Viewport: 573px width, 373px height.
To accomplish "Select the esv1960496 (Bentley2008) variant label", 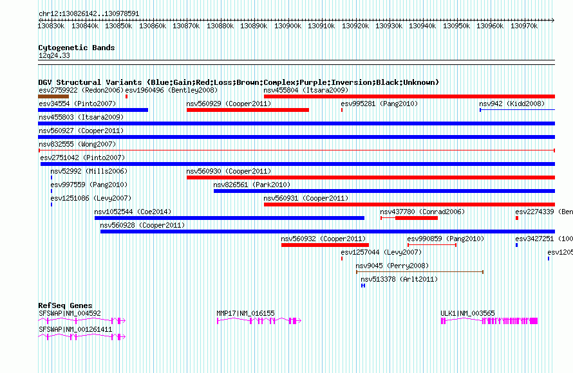I will coord(171,90).
